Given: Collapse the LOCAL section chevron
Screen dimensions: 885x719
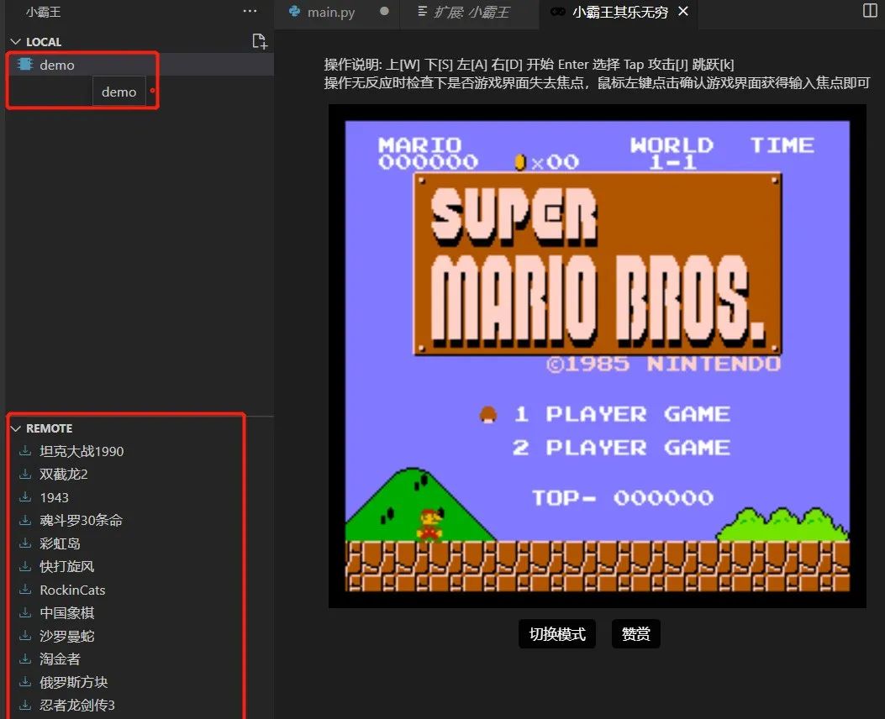Looking at the screenshot, I should pyautogui.click(x=15, y=42).
